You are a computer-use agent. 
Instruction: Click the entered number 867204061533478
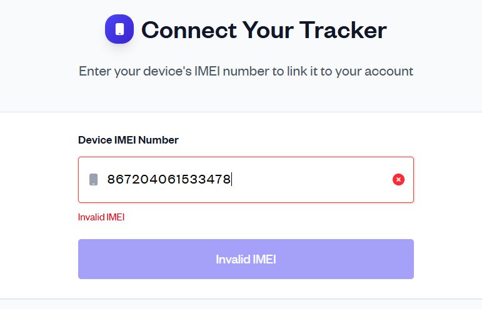click(x=169, y=180)
